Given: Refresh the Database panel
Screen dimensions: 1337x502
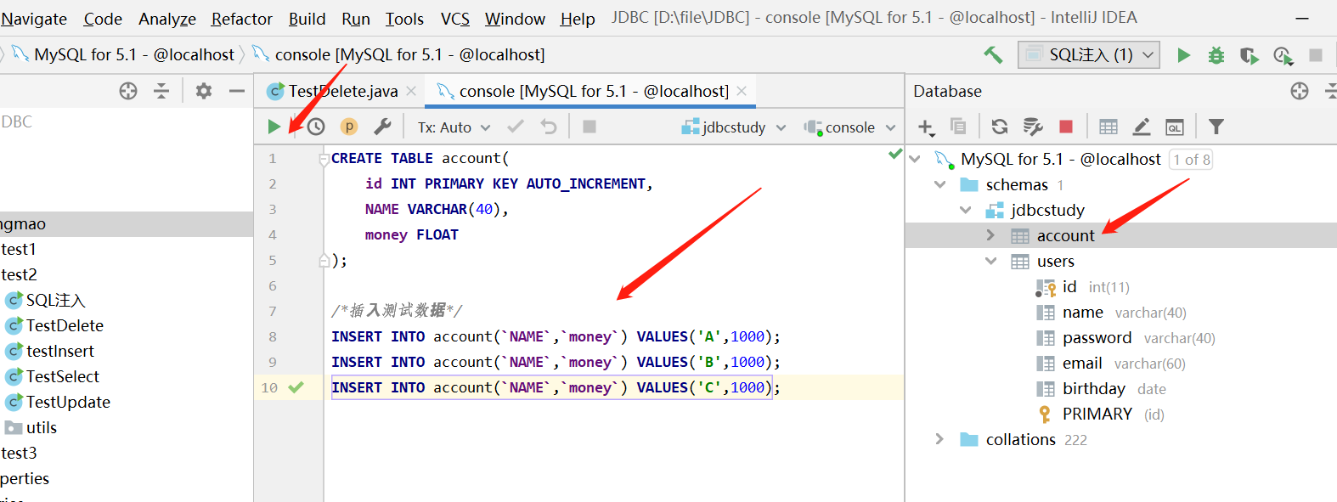Looking at the screenshot, I should click(1000, 127).
